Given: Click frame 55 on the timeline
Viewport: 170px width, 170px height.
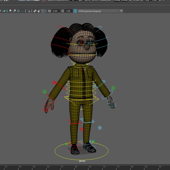Looking at the screenshot, I should [x=62, y=167].
